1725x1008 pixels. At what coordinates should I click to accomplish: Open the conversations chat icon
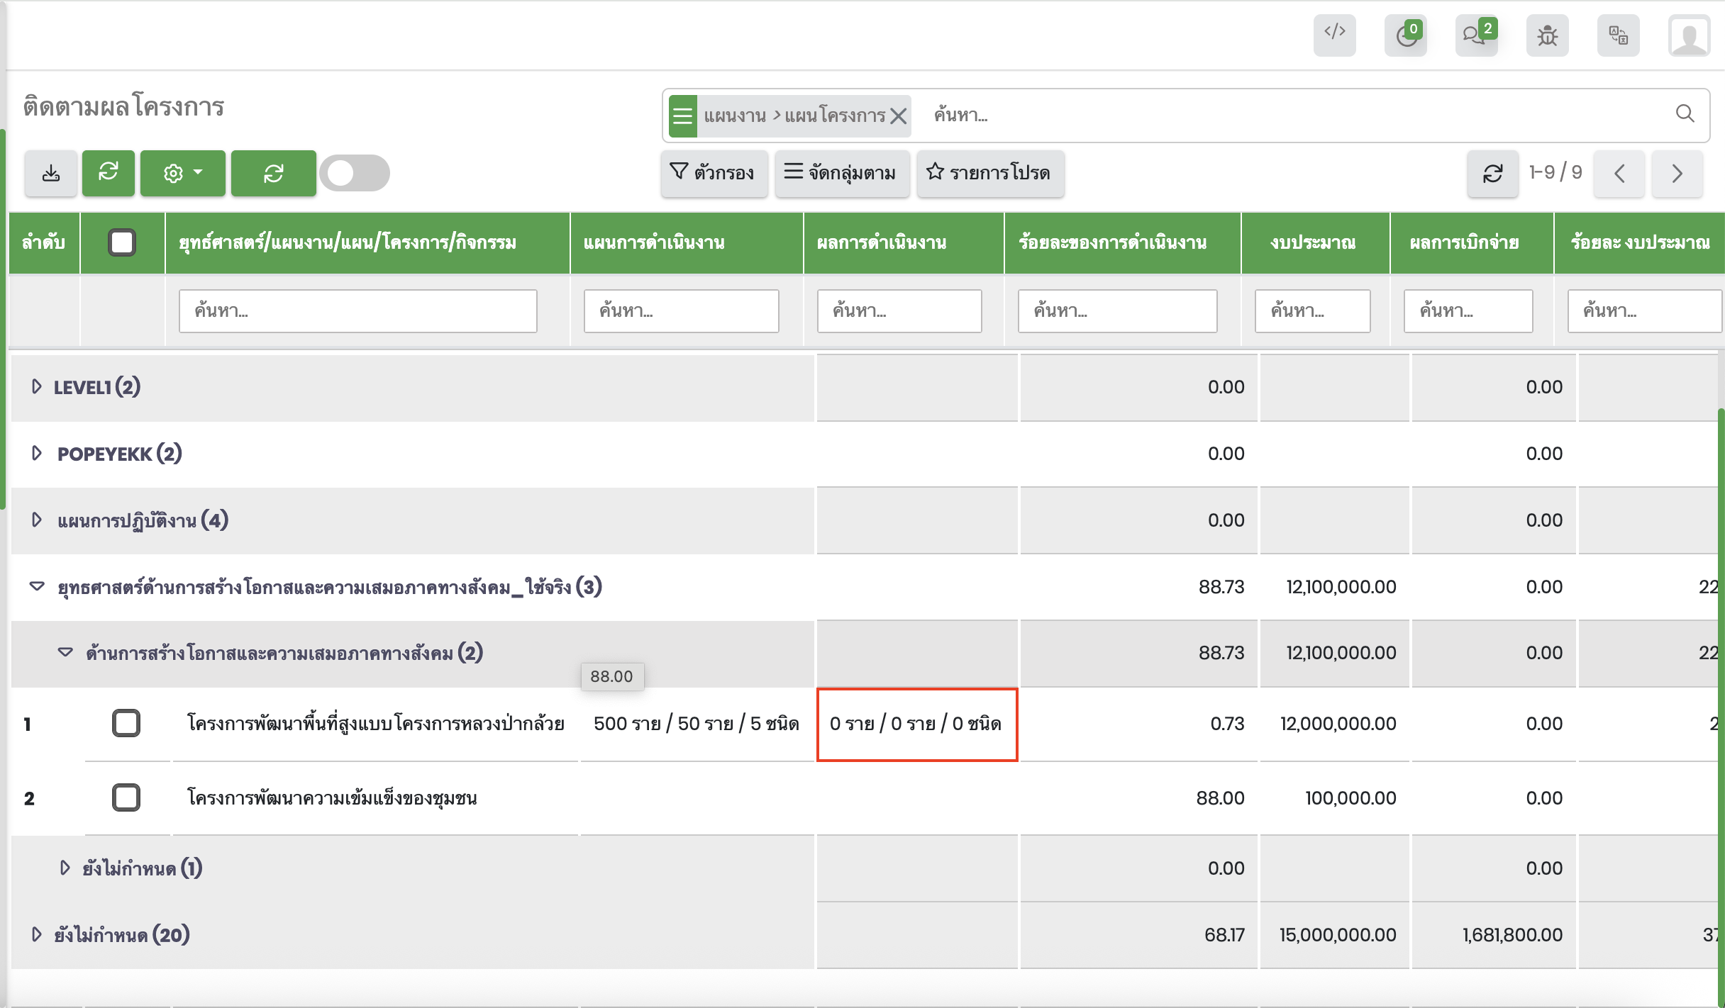point(1475,35)
